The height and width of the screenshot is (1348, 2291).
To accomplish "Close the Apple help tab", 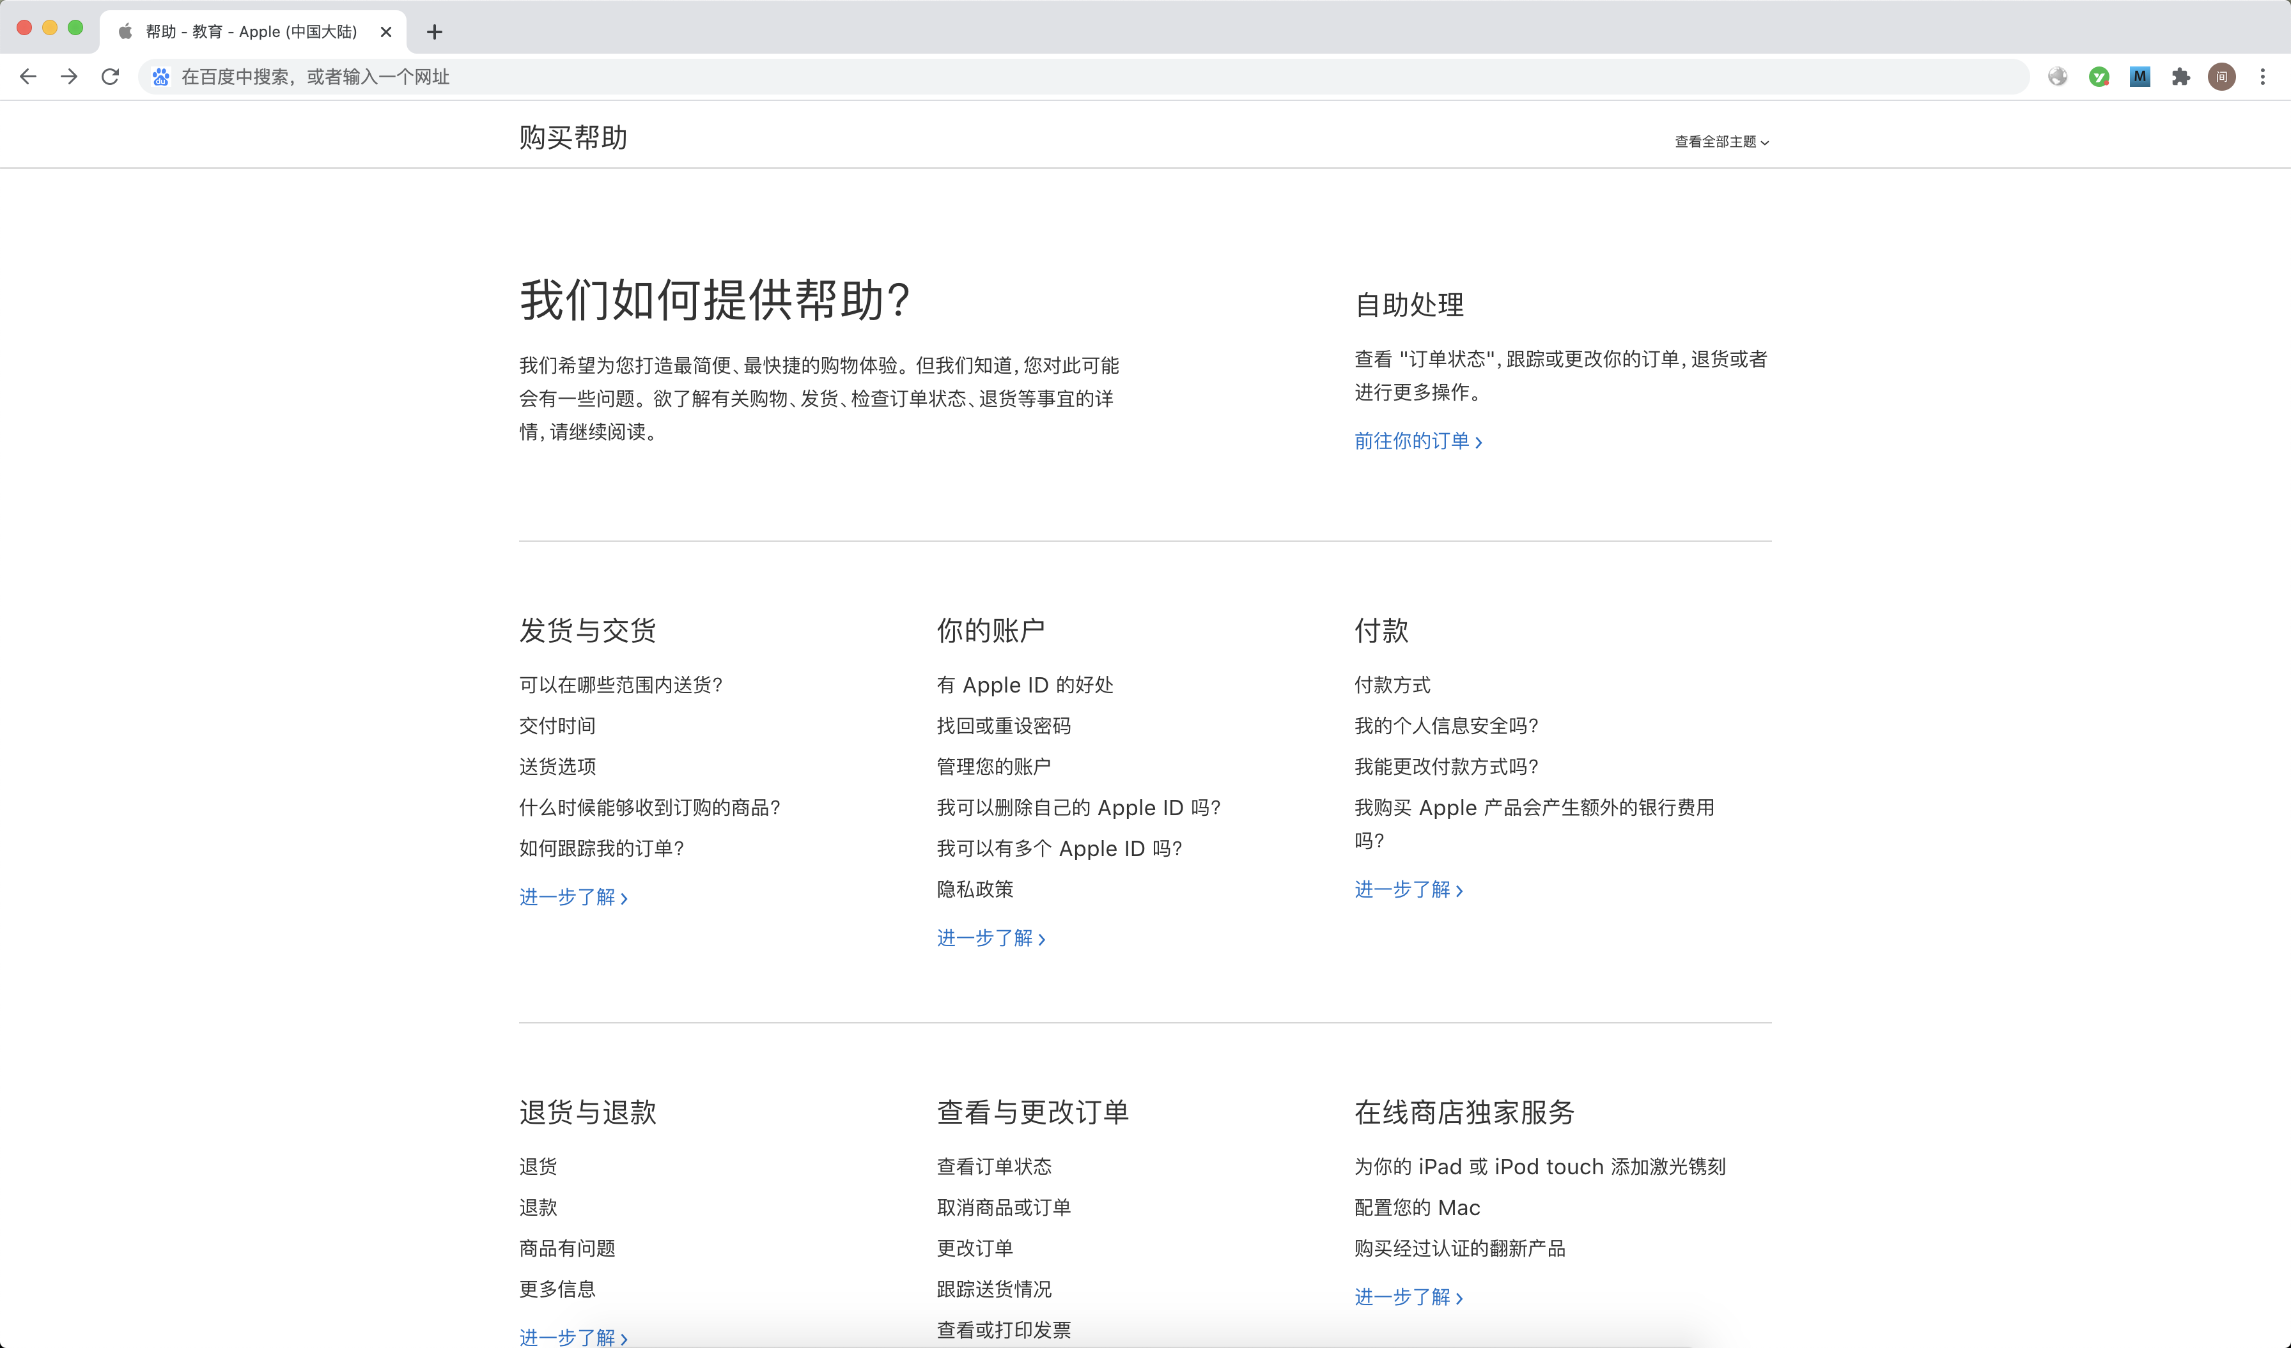I will [x=385, y=32].
